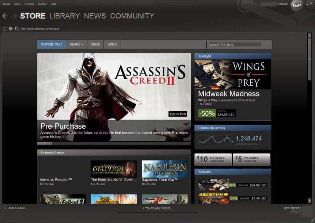Image resolution: width=315 pixels, height=223 pixels.
Task: Click the $69.99 USD Napoleon price
Action: (x=149, y=184)
